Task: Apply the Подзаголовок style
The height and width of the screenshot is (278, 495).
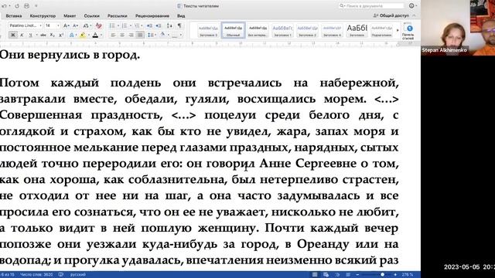Action: tap(381, 31)
